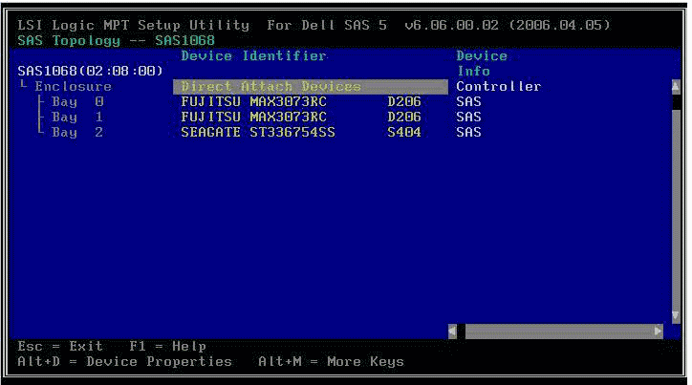Select the Enclosure tree node

(74, 86)
